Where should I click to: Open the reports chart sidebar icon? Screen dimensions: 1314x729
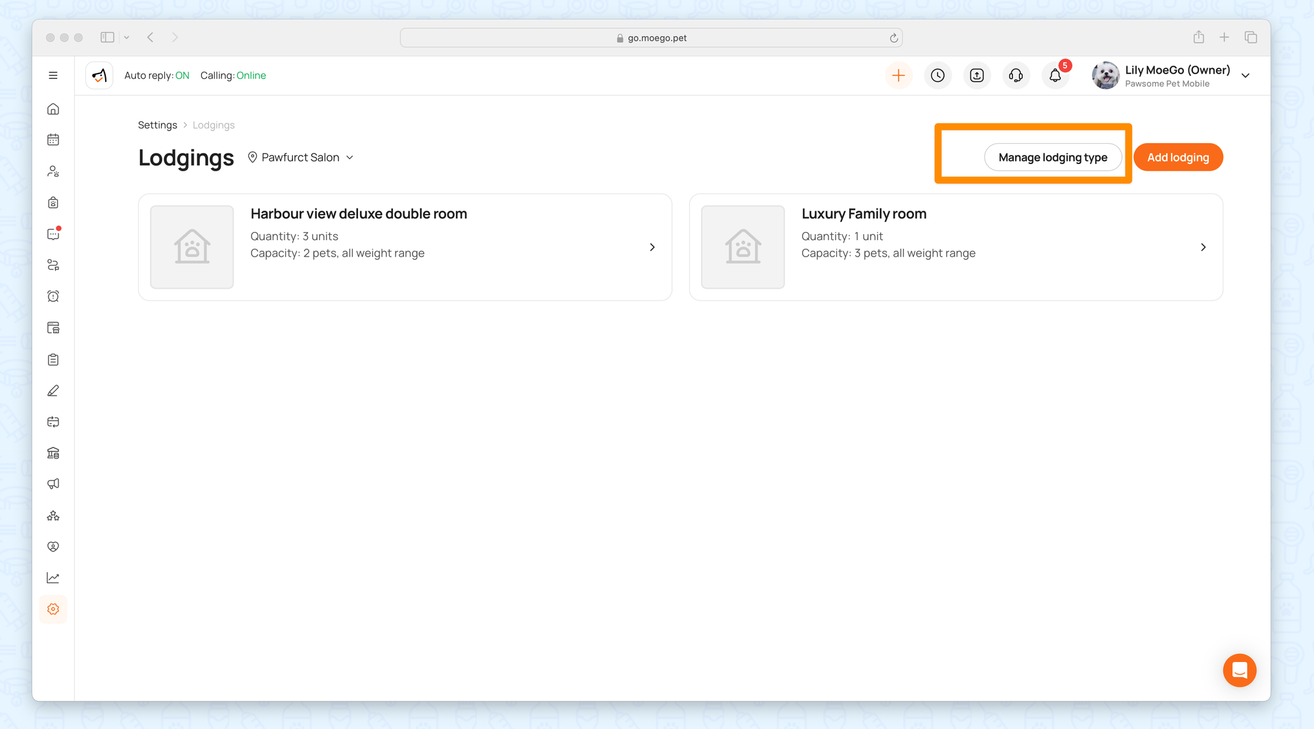tap(53, 578)
